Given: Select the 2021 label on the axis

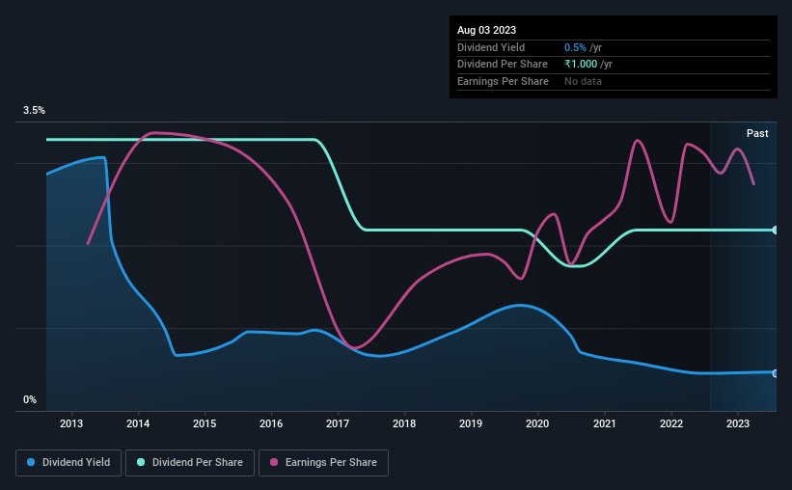Looking at the screenshot, I should tap(604, 423).
